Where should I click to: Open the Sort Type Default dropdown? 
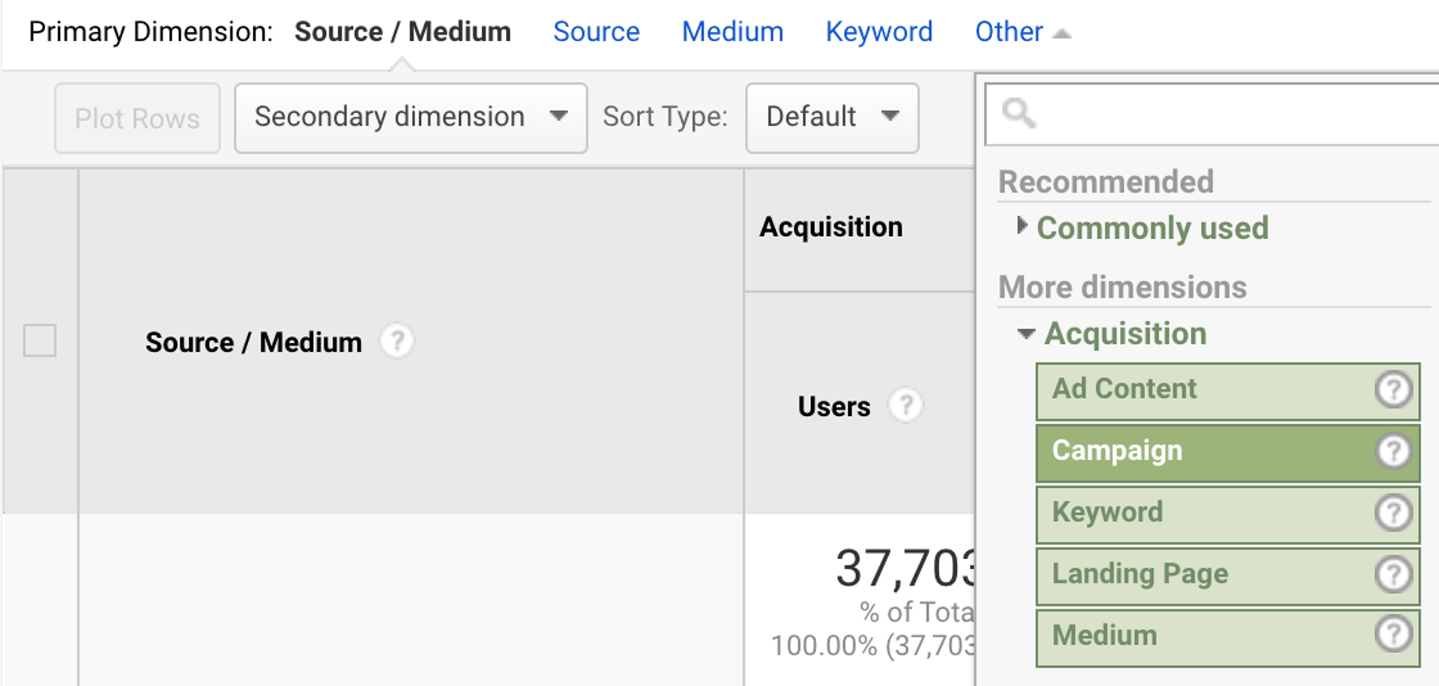coord(830,117)
